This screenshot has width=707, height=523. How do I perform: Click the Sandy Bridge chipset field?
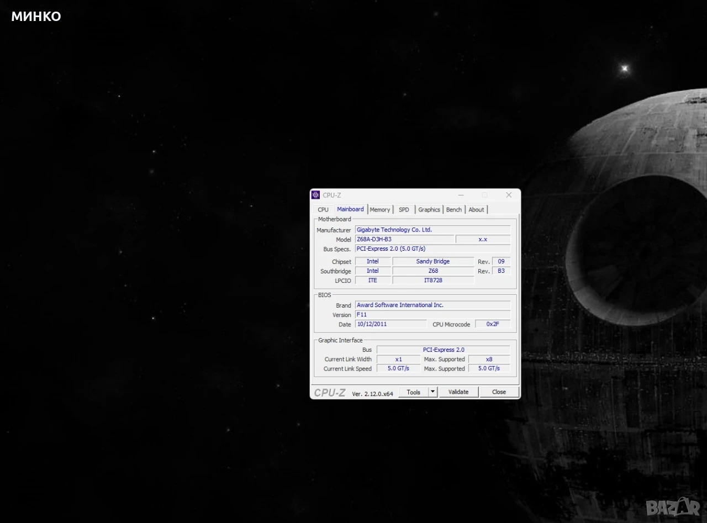[433, 261]
